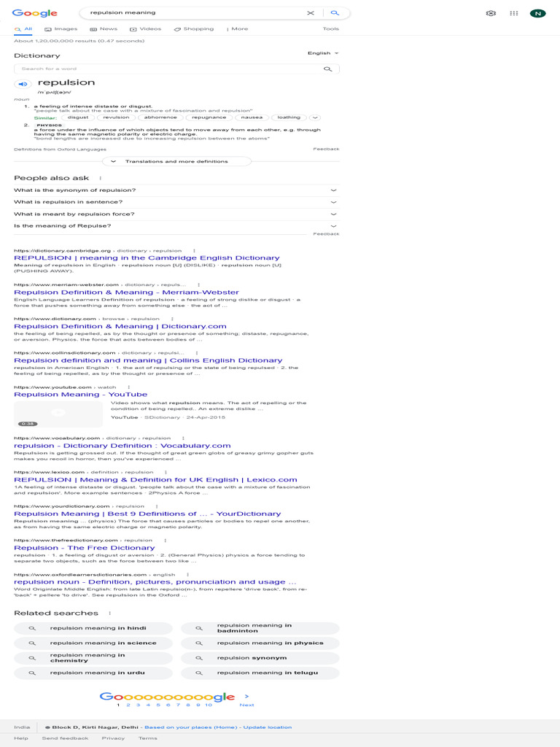The width and height of the screenshot is (560, 747).
Task: Open the Merriam-Webster definition result
Action: 126,293
